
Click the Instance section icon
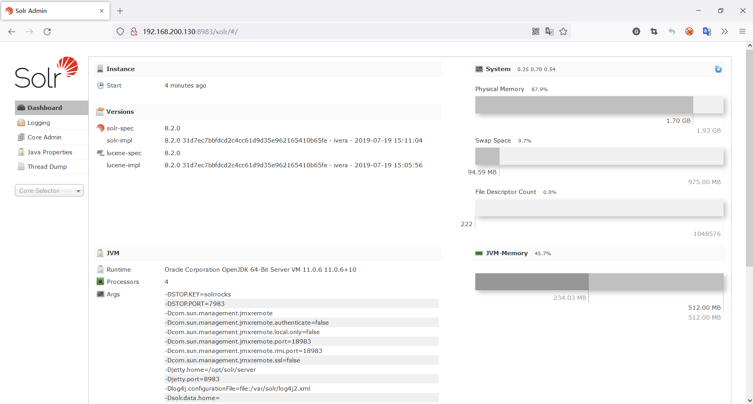100,69
